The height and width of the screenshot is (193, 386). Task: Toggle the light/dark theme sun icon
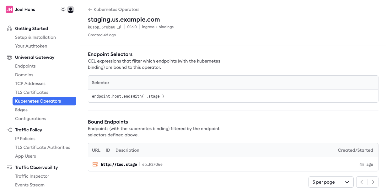pyautogui.click(x=63, y=10)
